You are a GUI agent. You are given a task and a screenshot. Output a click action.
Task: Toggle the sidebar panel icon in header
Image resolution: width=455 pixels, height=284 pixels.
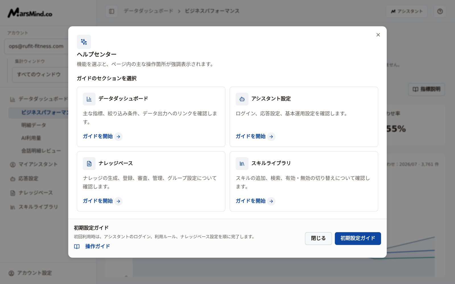point(111,11)
